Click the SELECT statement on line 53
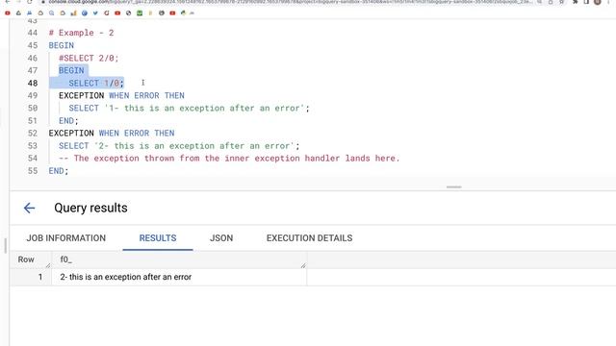 [179, 146]
